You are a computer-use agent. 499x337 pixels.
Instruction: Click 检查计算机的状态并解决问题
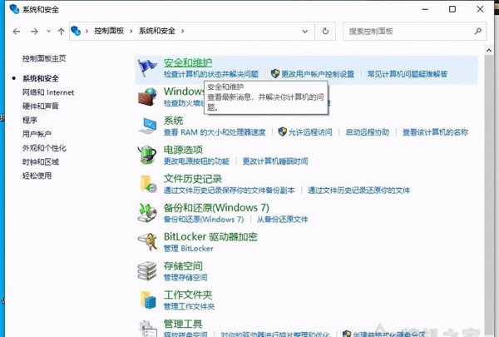tap(211, 74)
